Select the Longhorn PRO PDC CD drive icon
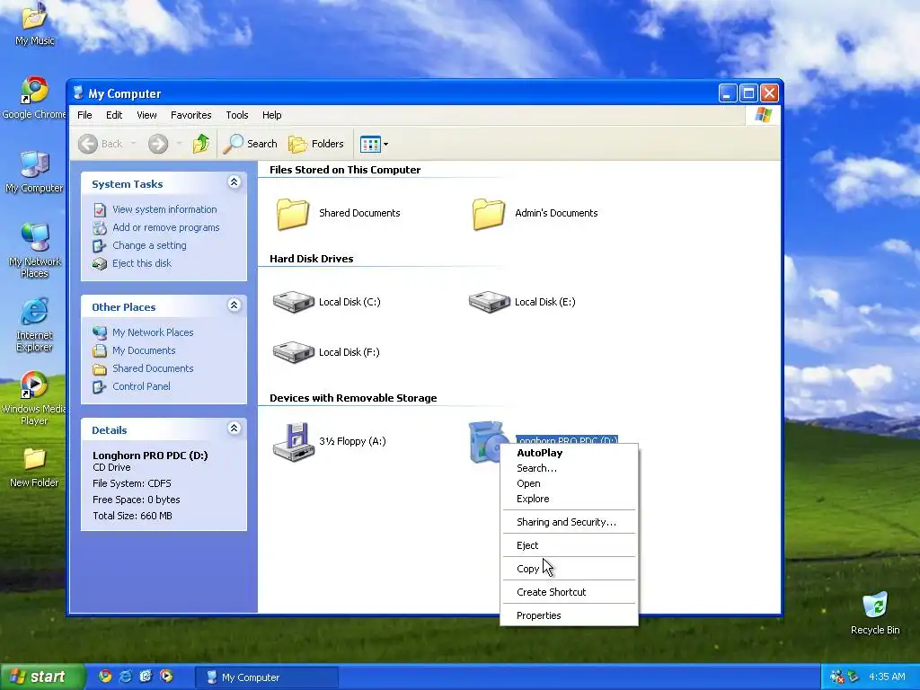The width and height of the screenshot is (920, 690). click(x=487, y=442)
